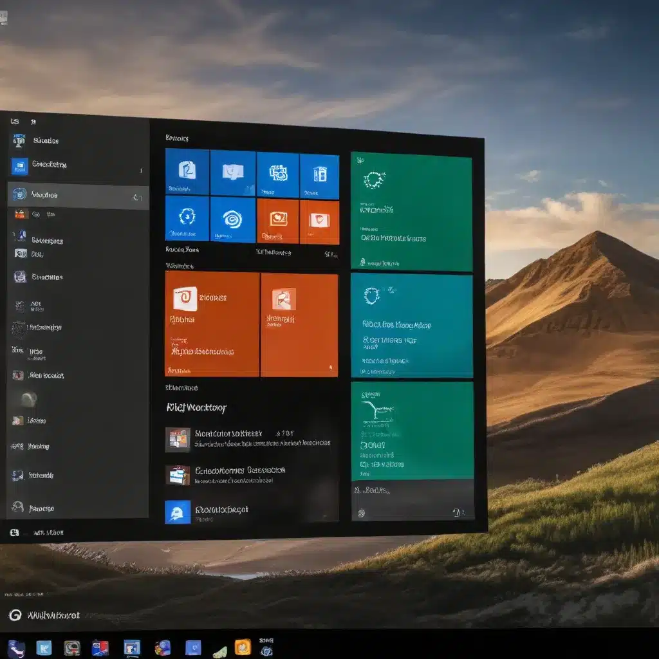
Task: Click the icon on the Start menu's bottom strip
Action: pyautogui.click(x=14, y=532)
